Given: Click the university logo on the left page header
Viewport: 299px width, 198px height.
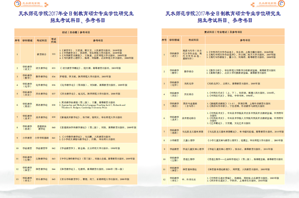Looking at the screenshot, I should 18,4.
